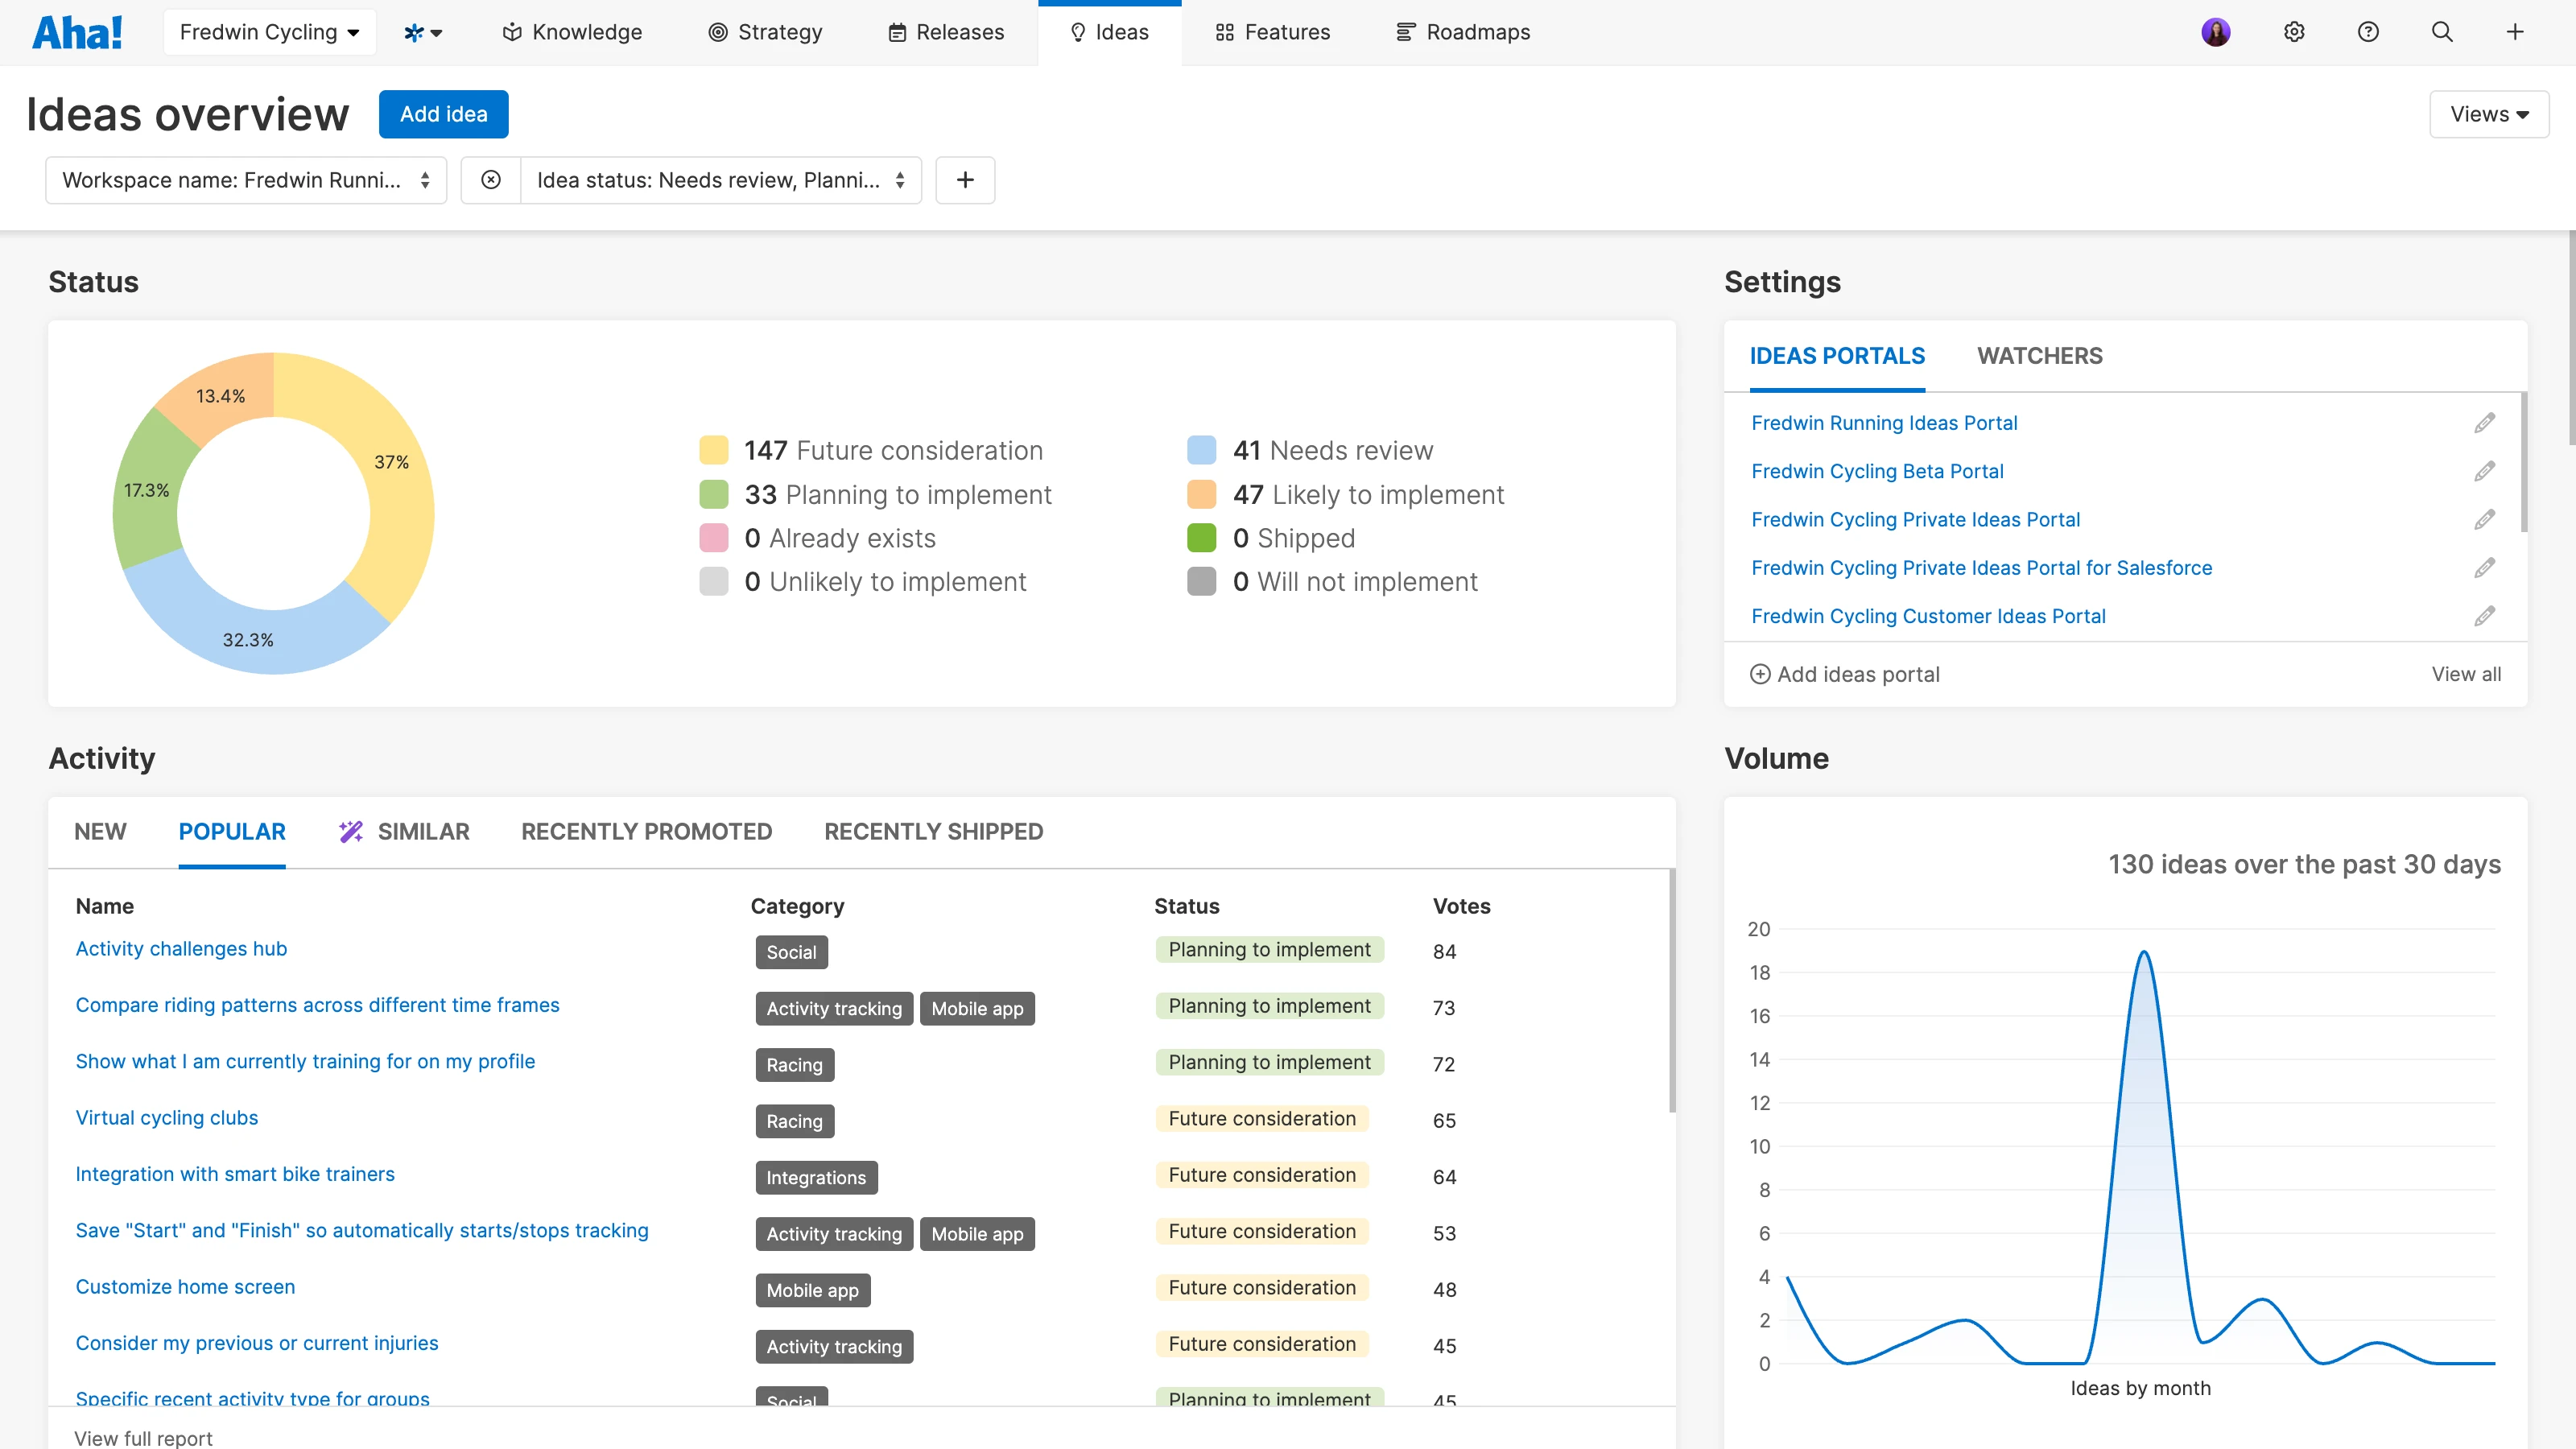Screen dimensions: 2576x1449
Task: Switch to the Recently Promoted tab
Action: (x=646, y=832)
